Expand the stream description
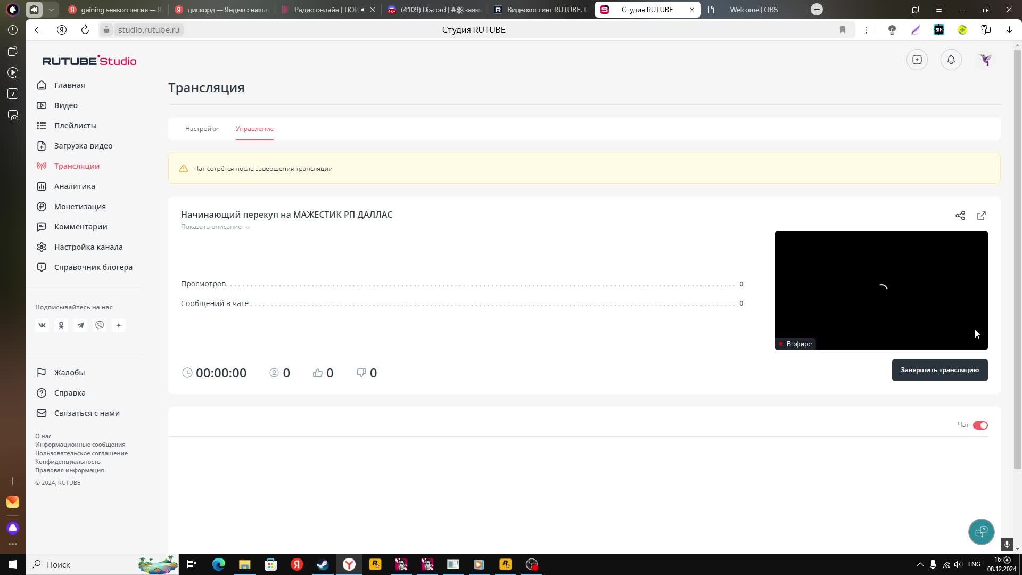Image resolution: width=1022 pixels, height=575 pixels. pos(215,227)
